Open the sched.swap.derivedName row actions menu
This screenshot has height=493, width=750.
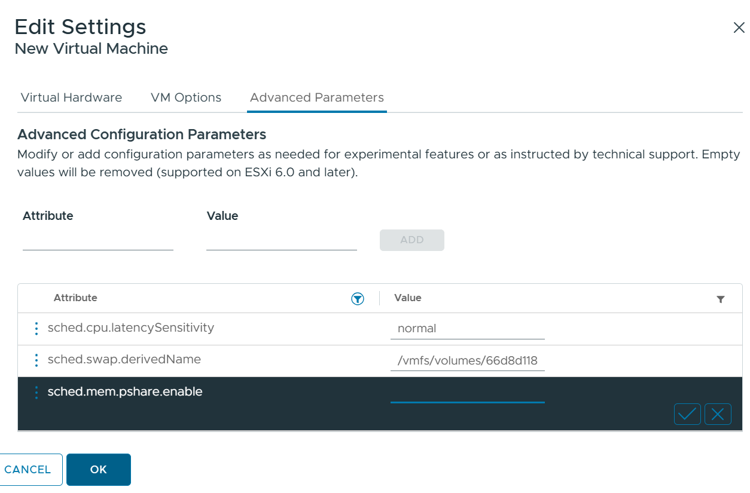click(36, 360)
